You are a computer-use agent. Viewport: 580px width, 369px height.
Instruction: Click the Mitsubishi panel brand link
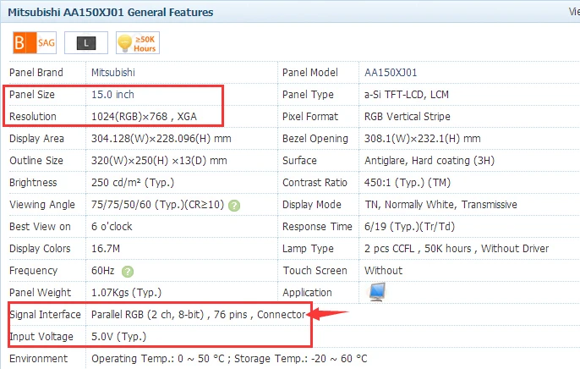point(113,73)
